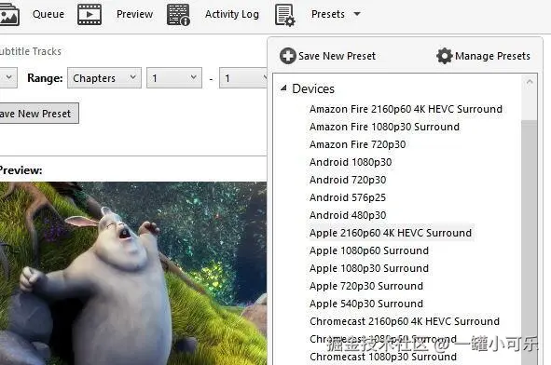551x365 pixels.
Task: Click the presets list scroll-up arrow
Action: coord(530,82)
